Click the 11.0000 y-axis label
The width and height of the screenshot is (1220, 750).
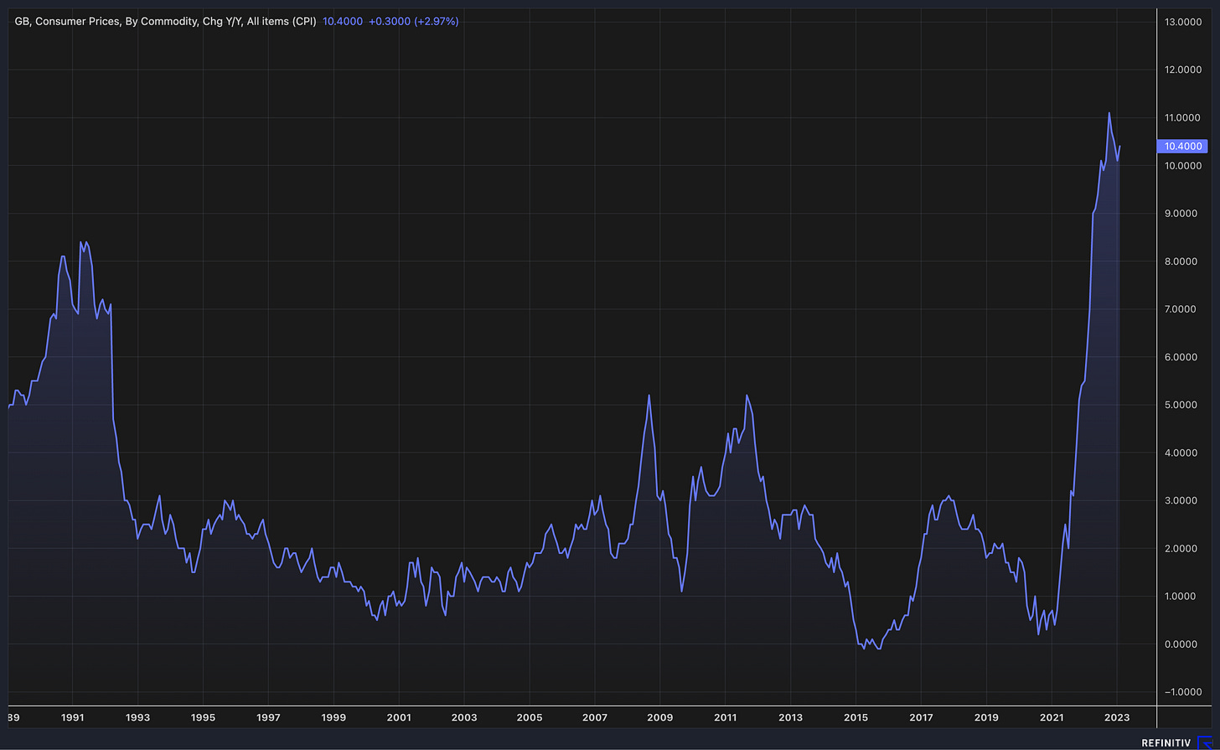pos(1184,118)
